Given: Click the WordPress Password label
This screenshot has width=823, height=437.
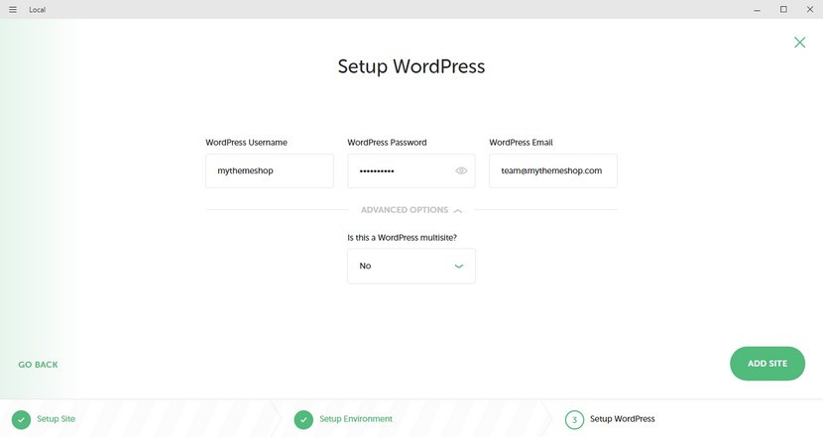Looking at the screenshot, I should 387,142.
